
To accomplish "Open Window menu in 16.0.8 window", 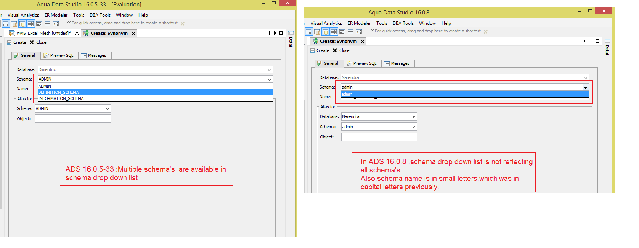I will 427,23.
